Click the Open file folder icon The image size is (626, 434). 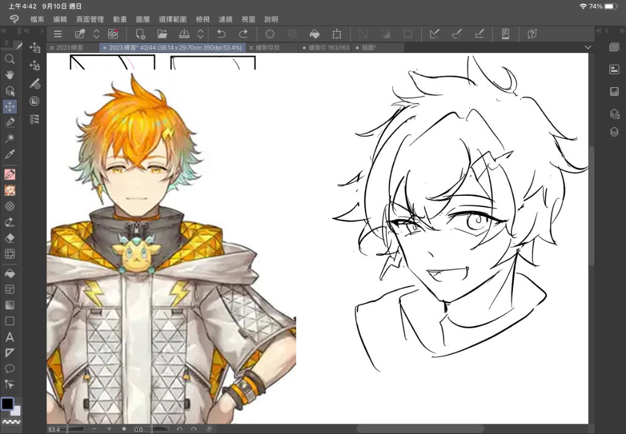coord(162,34)
